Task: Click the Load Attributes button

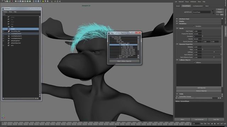Action: coord(199,120)
